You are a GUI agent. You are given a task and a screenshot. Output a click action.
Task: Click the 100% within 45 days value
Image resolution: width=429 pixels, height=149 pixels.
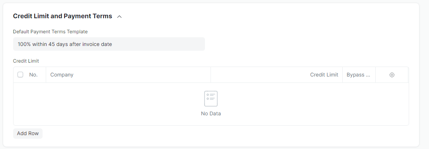[65, 44]
